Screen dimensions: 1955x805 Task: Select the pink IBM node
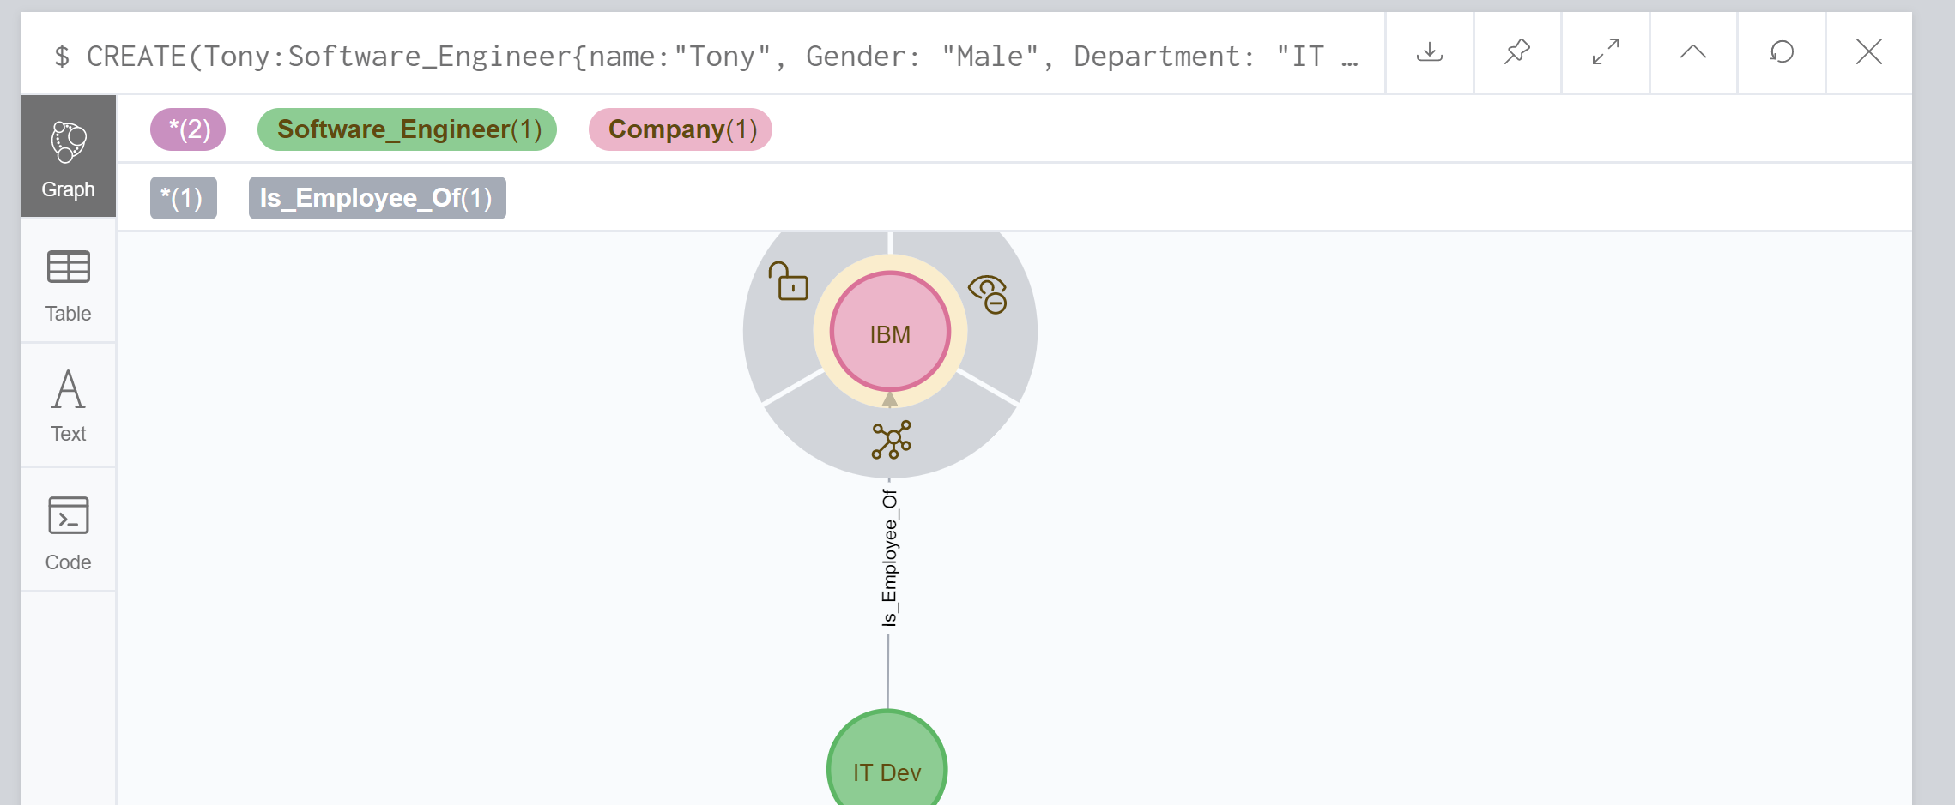pyautogui.click(x=890, y=332)
